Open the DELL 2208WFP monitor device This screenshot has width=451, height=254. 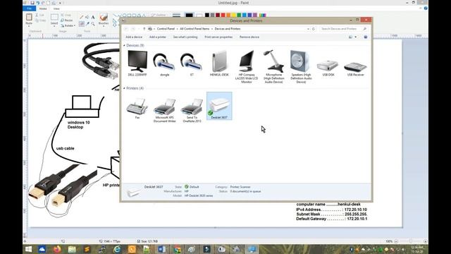point(137,64)
